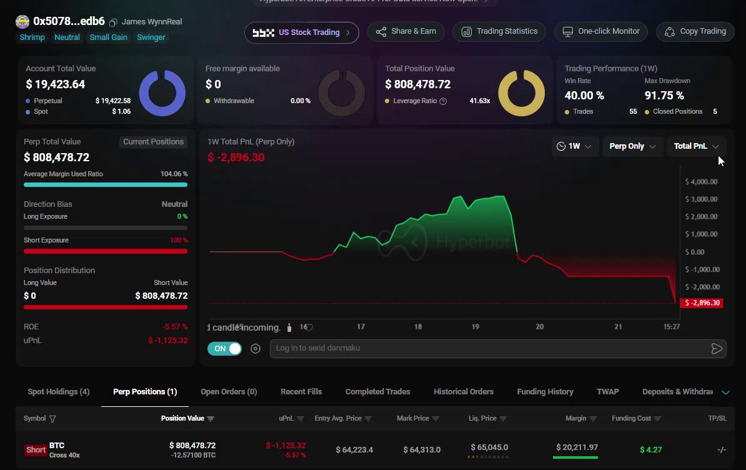Switch to Spot Holdings (4) tab

coord(59,392)
